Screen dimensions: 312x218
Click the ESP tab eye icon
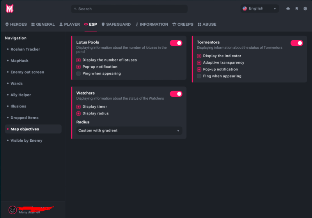(86, 24)
